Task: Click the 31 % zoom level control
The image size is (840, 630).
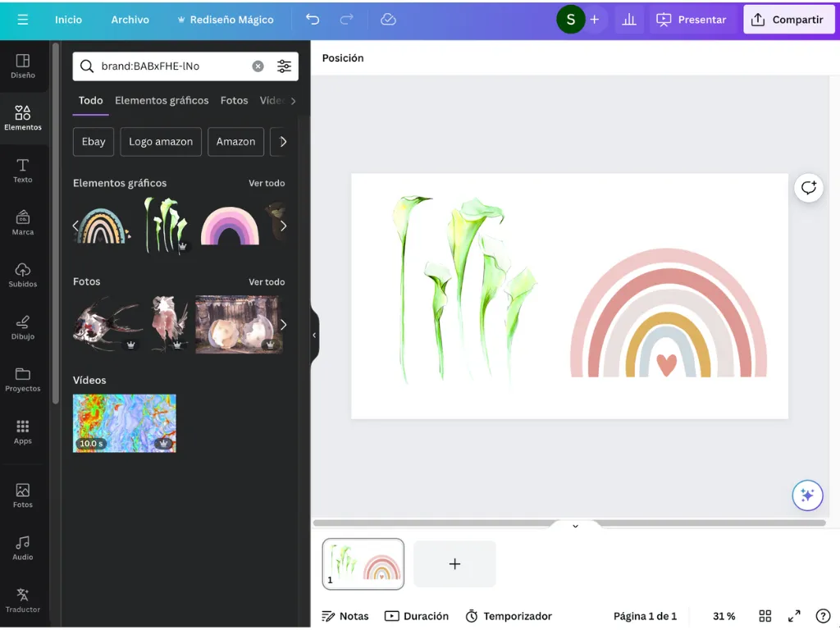Action: [724, 616]
